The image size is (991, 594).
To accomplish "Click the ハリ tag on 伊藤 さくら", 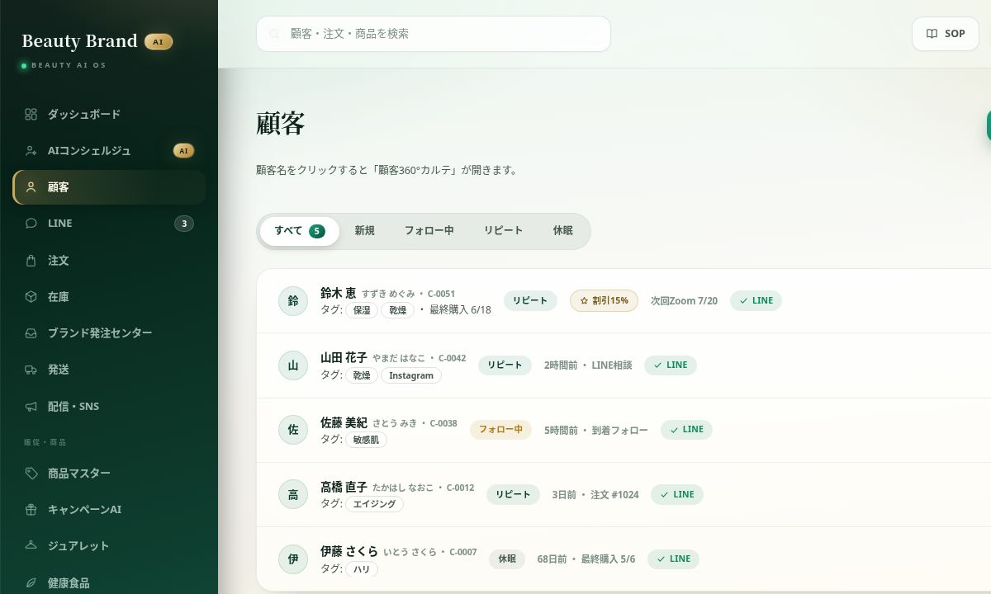I will pos(362,569).
